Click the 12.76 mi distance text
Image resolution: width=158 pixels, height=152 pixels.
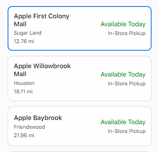click(24, 41)
